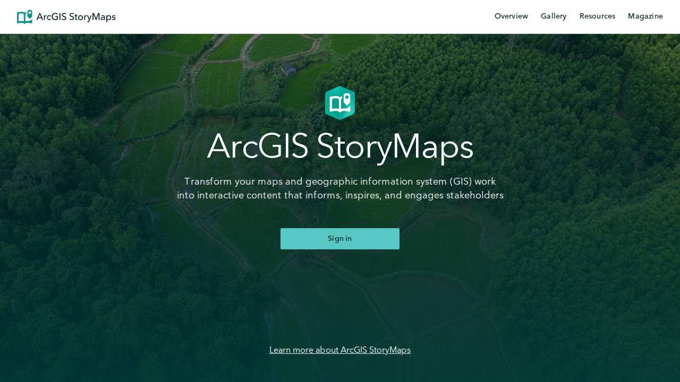680x382 pixels.
Task: Navigate to the Magazine page
Action: (x=645, y=16)
